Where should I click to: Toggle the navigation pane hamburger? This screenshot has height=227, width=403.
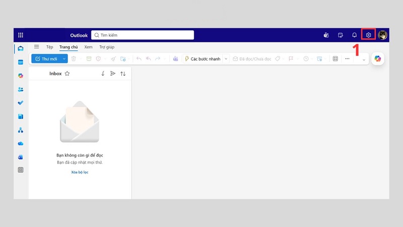click(x=36, y=46)
